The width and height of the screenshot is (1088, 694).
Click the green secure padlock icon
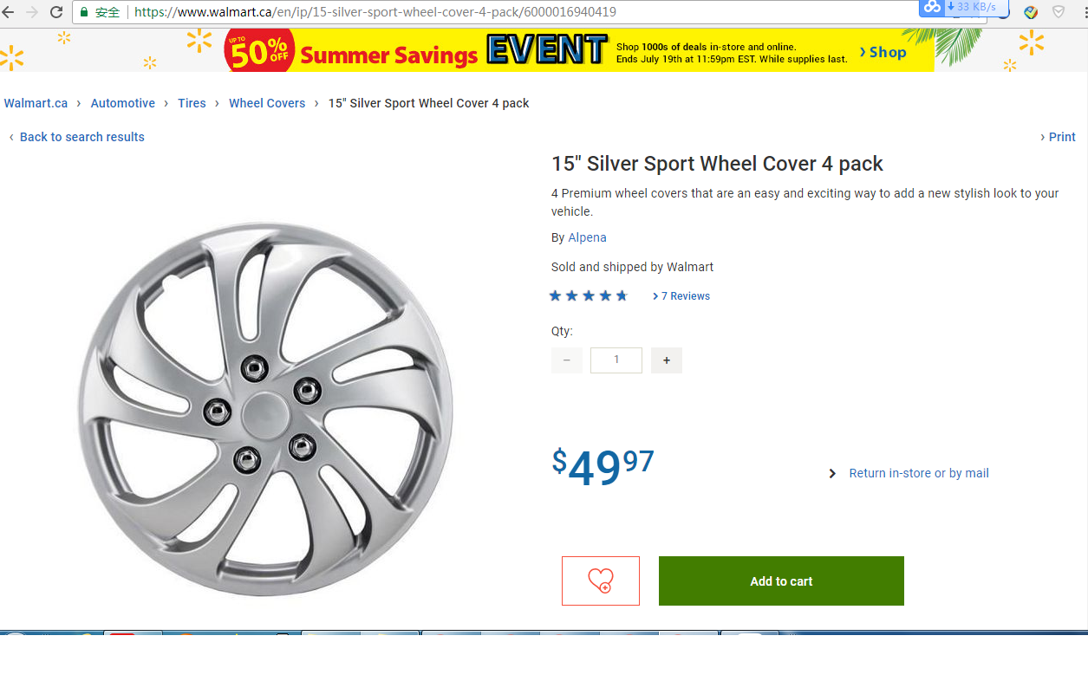(84, 12)
